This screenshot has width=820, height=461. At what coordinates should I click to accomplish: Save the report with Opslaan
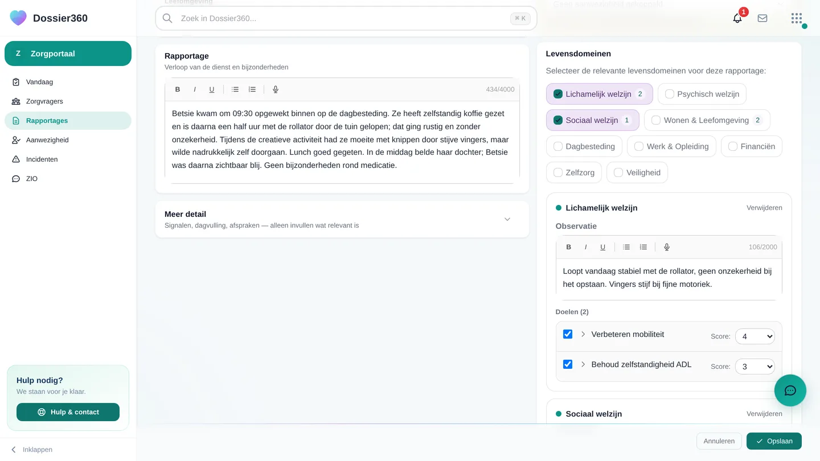[x=774, y=441]
